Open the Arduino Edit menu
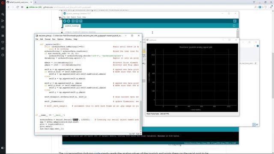Screen dimensions: 274x154 point(68,17)
